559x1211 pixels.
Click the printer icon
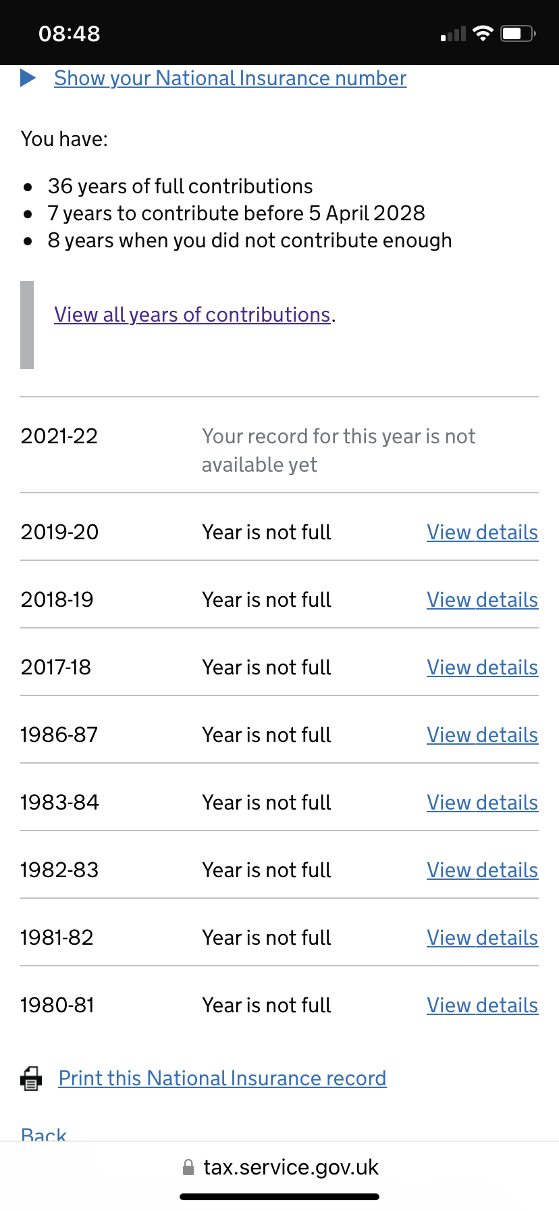point(31,1079)
